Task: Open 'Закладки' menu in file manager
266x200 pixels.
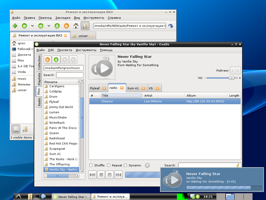Action: [x=63, y=18]
